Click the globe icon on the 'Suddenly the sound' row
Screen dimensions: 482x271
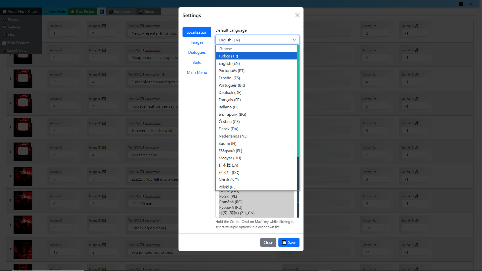point(163,75)
